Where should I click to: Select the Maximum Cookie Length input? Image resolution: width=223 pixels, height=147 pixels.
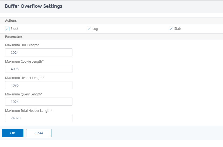pos(39,69)
